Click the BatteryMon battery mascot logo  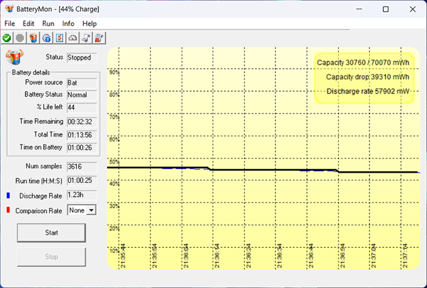click(x=15, y=57)
